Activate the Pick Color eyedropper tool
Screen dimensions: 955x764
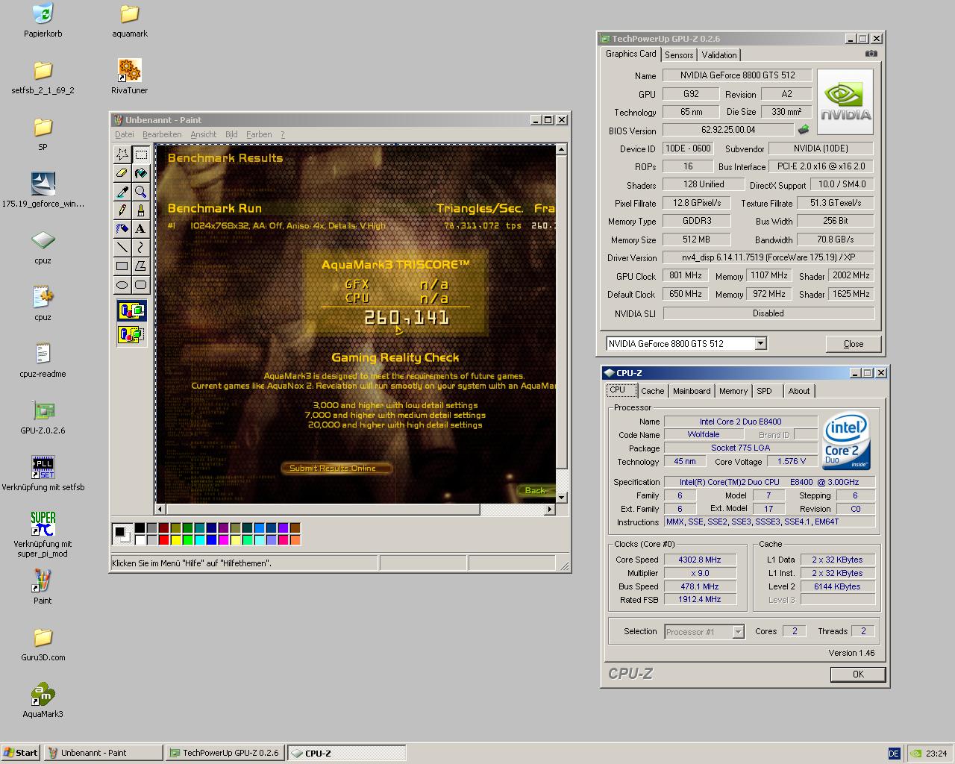(x=122, y=192)
